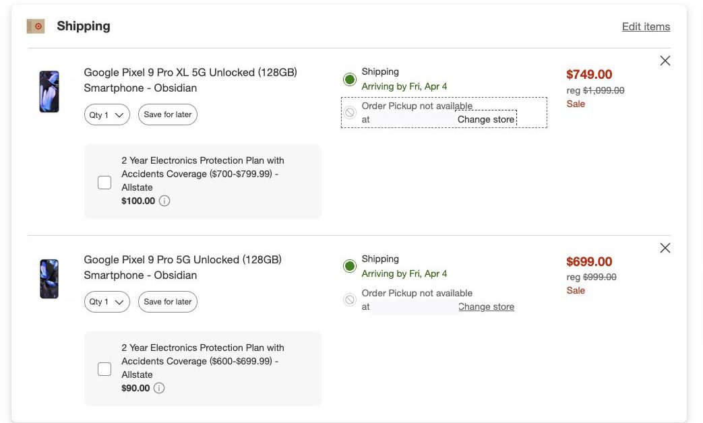Check the $90.00 Allstate protection plan box
The height and width of the screenshot is (423, 703).
pyautogui.click(x=104, y=369)
